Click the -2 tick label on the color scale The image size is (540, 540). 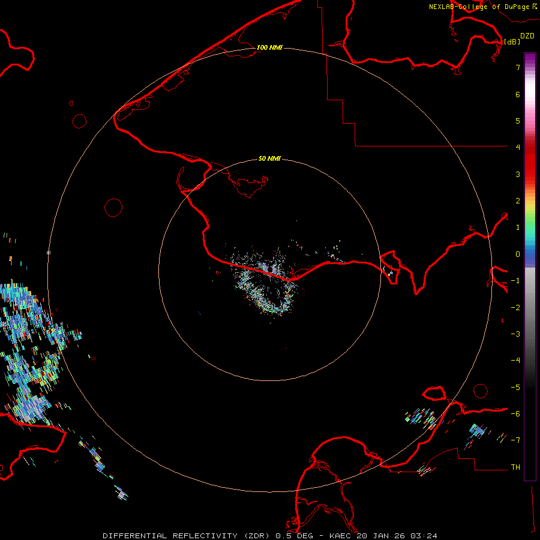coord(515,308)
